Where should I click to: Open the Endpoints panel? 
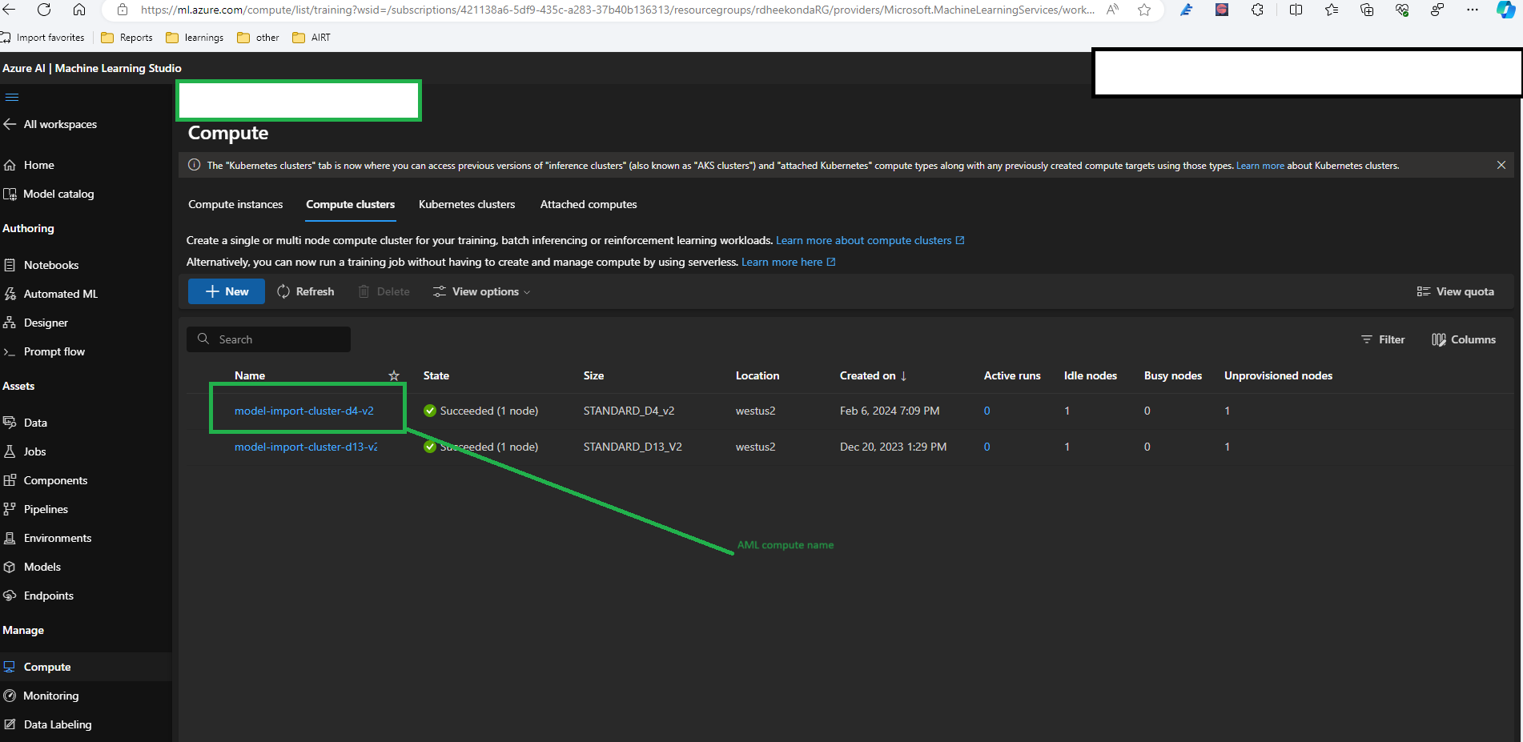click(x=48, y=595)
